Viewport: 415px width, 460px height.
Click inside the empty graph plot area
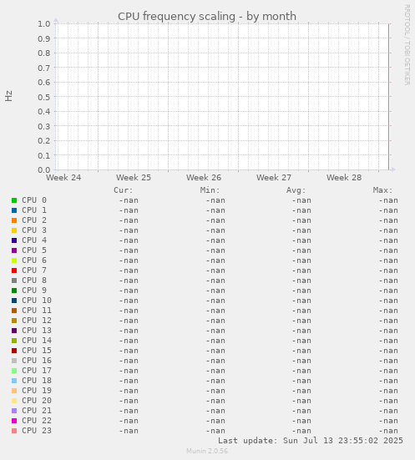pyautogui.click(x=222, y=97)
